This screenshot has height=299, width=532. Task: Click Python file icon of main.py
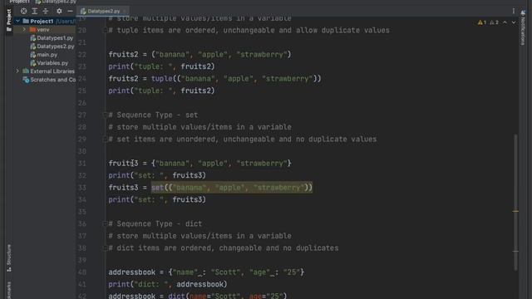click(x=33, y=55)
